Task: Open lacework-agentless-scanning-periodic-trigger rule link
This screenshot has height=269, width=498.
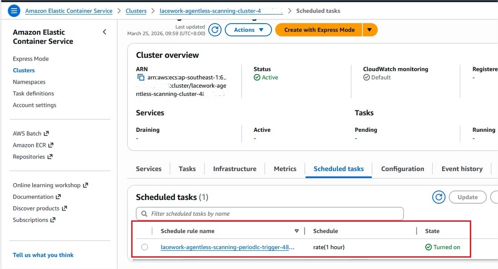Action: pos(227,247)
